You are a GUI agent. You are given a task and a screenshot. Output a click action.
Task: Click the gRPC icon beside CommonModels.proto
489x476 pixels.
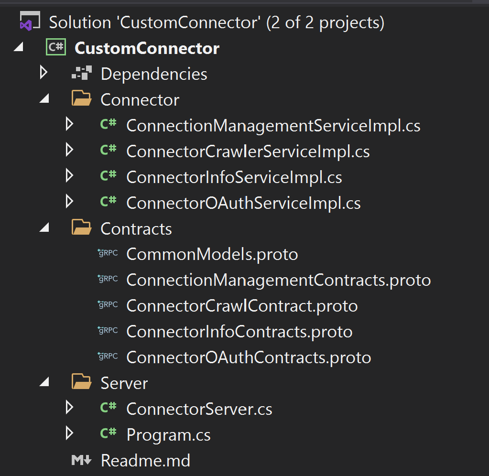point(108,253)
